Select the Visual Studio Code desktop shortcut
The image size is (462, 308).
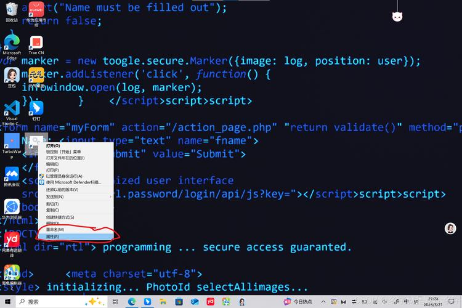point(12,108)
